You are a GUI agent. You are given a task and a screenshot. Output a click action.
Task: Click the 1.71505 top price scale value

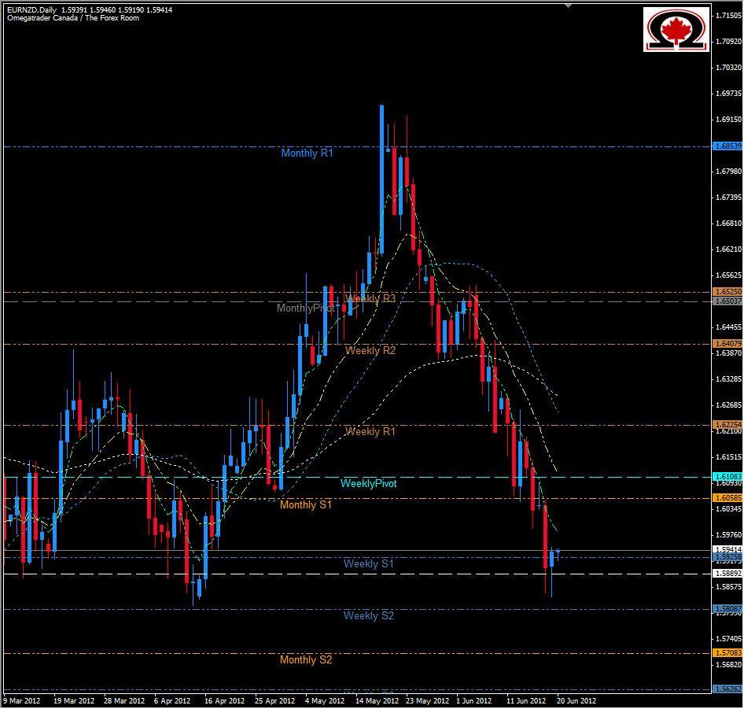pos(728,16)
